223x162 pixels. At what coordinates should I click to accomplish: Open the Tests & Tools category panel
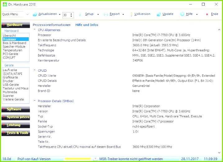16,133
